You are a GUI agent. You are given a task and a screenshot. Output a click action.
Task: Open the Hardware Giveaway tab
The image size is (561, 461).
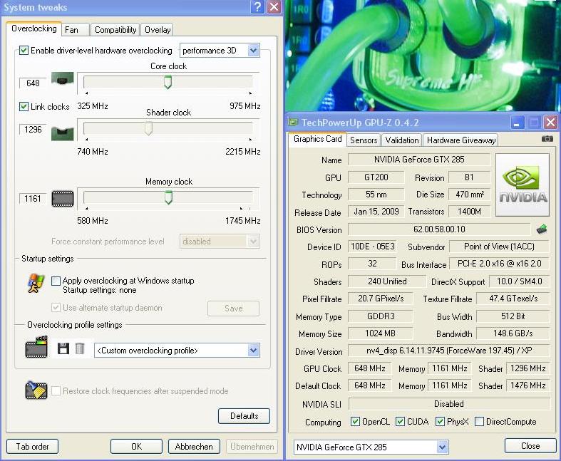pyautogui.click(x=461, y=140)
